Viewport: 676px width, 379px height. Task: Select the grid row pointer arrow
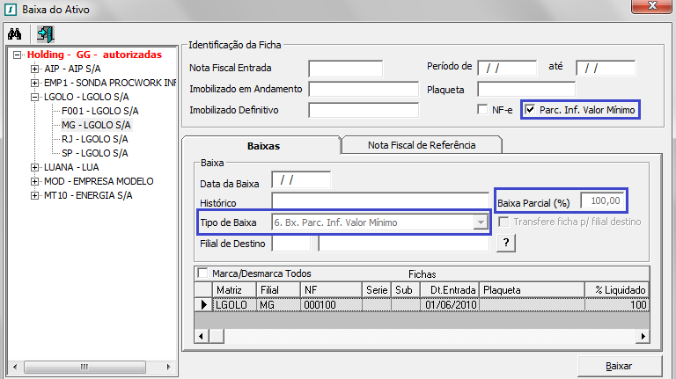coord(202,304)
